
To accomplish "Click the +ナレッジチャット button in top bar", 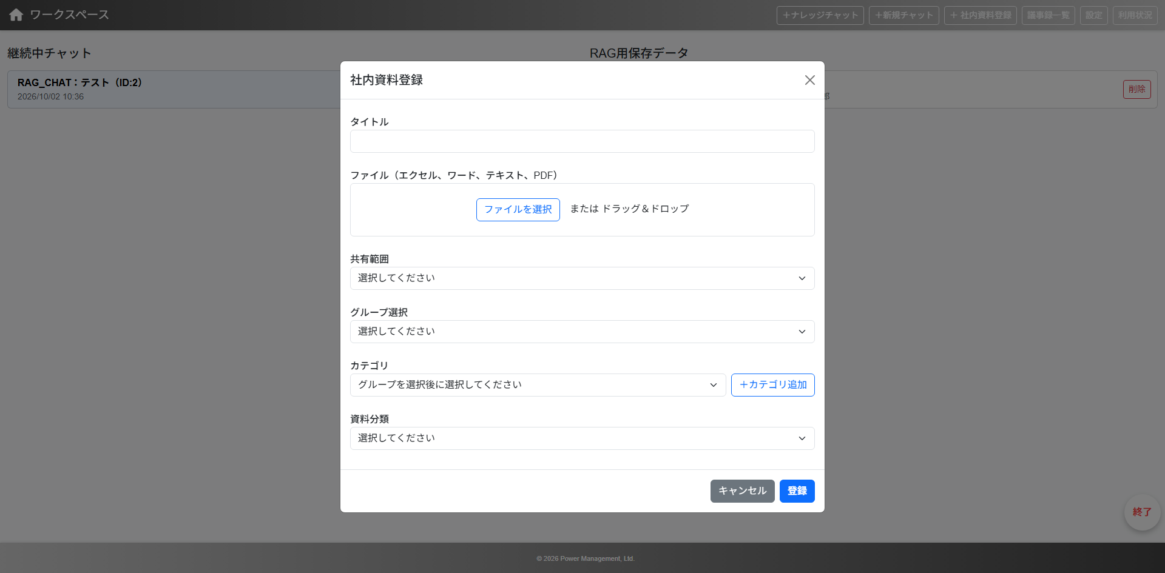I will (820, 15).
